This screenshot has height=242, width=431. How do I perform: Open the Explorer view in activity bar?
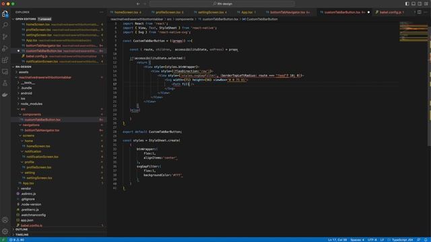(x=5, y=13)
